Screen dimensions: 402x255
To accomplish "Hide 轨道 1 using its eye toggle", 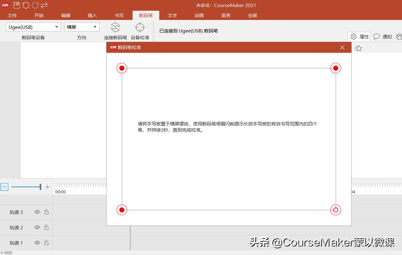I will pyautogui.click(x=37, y=243).
